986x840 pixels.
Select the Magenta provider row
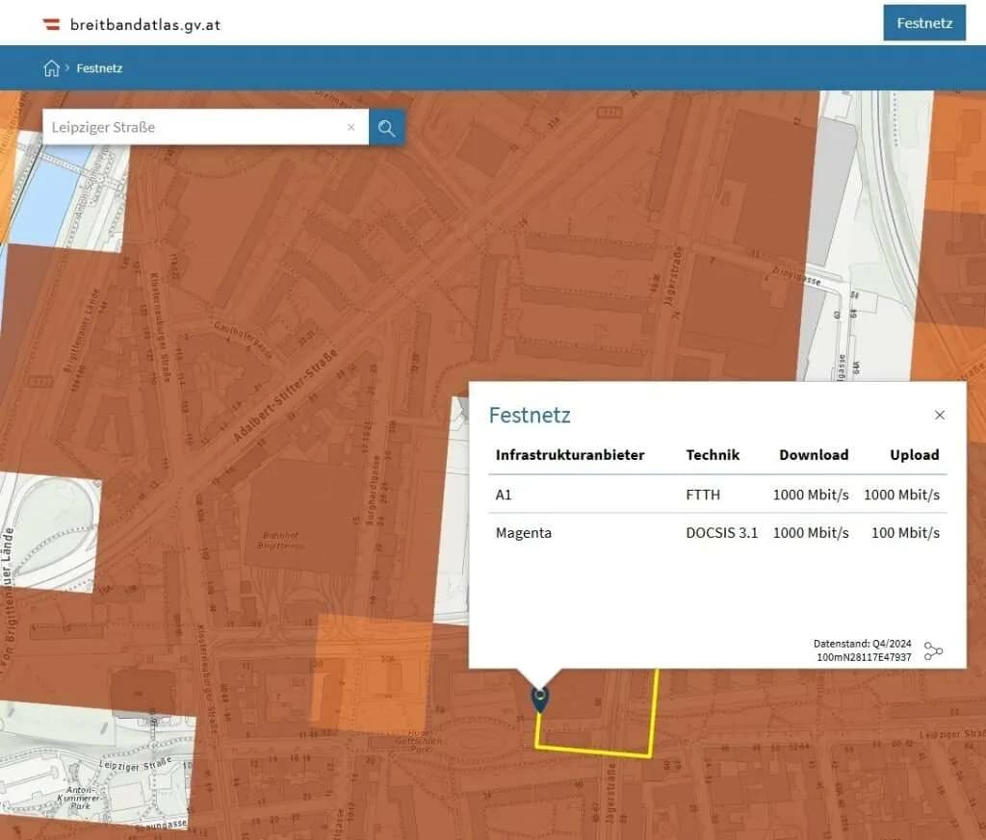tap(716, 533)
